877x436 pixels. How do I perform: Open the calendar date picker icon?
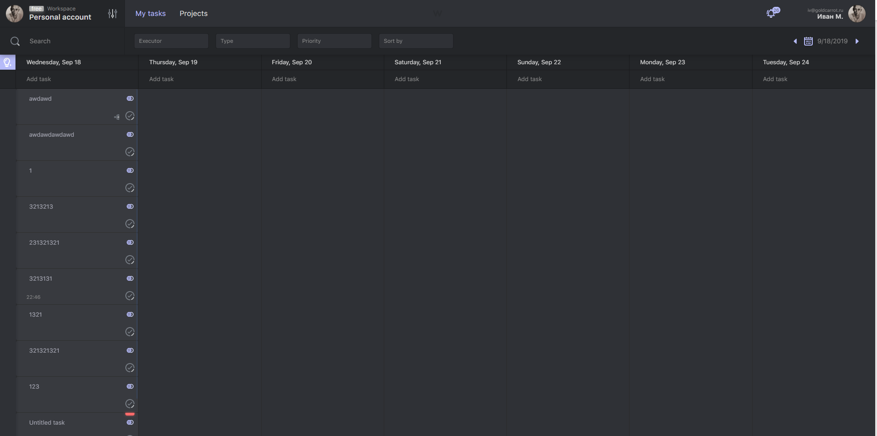[x=808, y=41]
